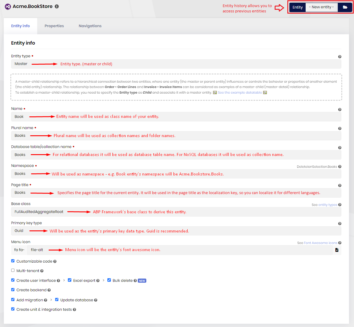Click the Namespace input field
354x327 pixels.
(176, 174)
